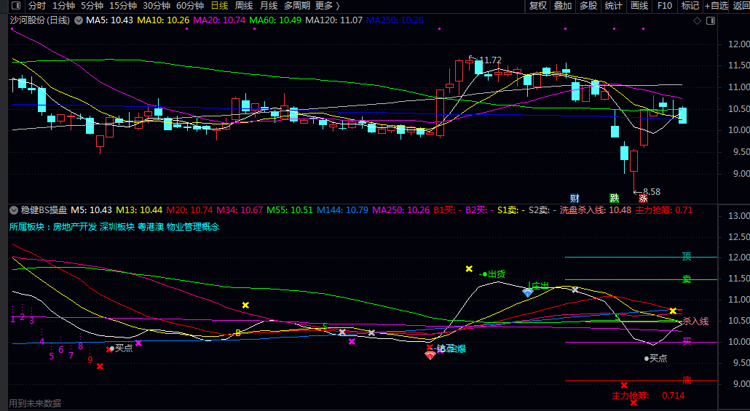Screen dimensions: 750x411
Task: Click the 财 marker icon on chart
Action: pyautogui.click(x=575, y=199)
